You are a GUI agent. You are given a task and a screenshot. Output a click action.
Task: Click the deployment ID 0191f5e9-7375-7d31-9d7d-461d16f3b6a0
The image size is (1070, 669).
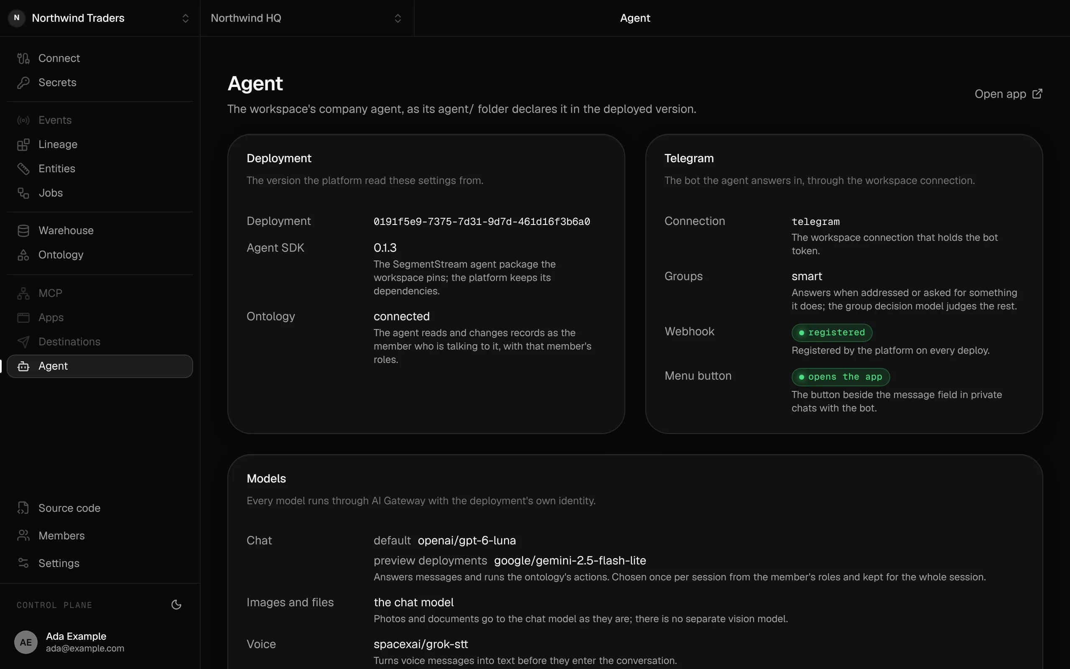[482, 222]
